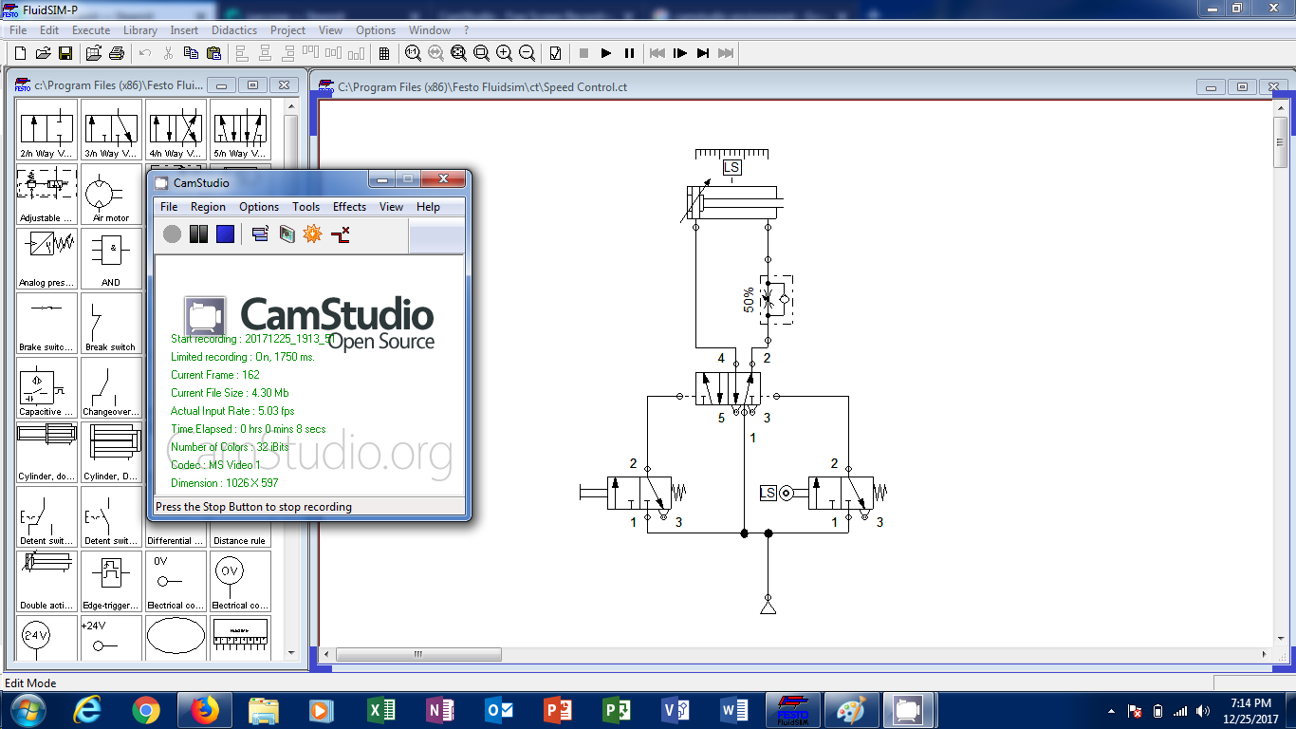The width and height of the screenshot is (1296, 729).
Task: Open FluidSIM File menu
Action: 18,30
